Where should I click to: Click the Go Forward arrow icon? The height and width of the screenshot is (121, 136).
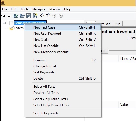click(9, 16)
